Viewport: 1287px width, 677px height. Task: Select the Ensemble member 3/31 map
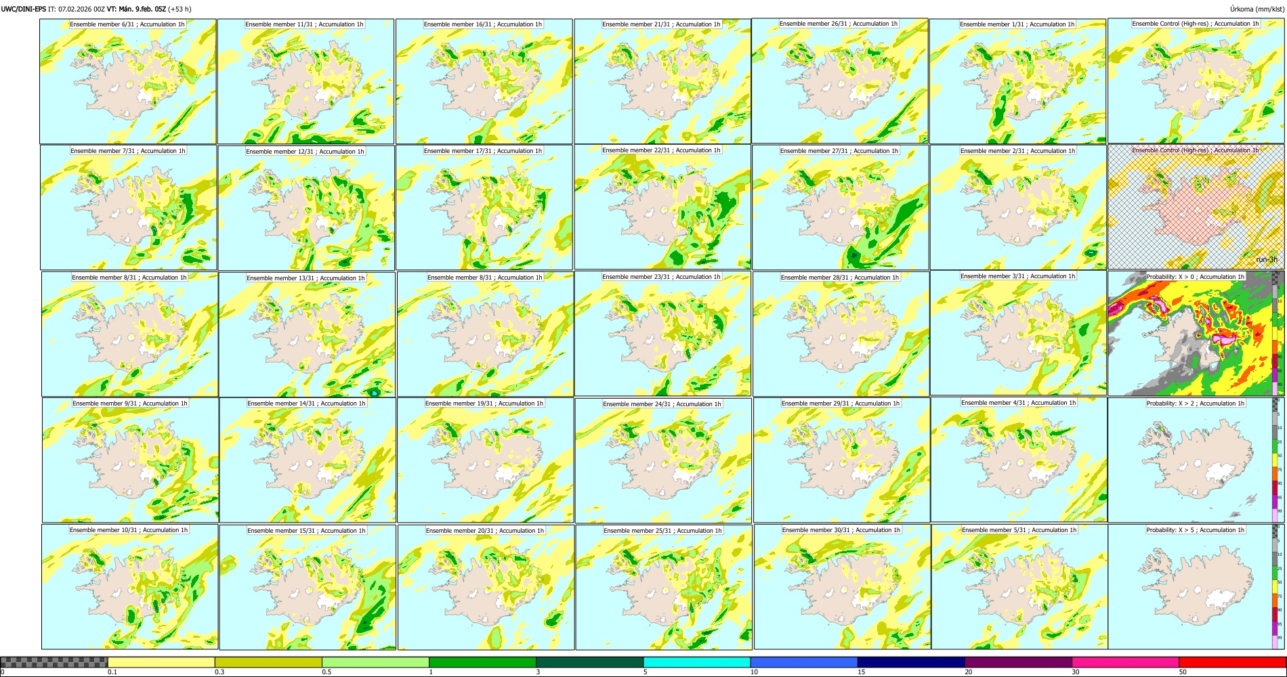(1019, 333)
